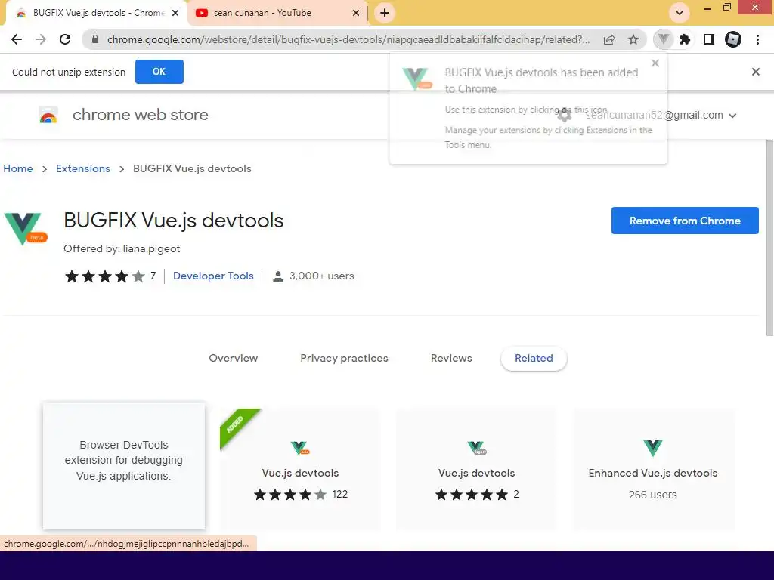Click the chrome web store logo icon
774x580 pixels.
(48, 116)
